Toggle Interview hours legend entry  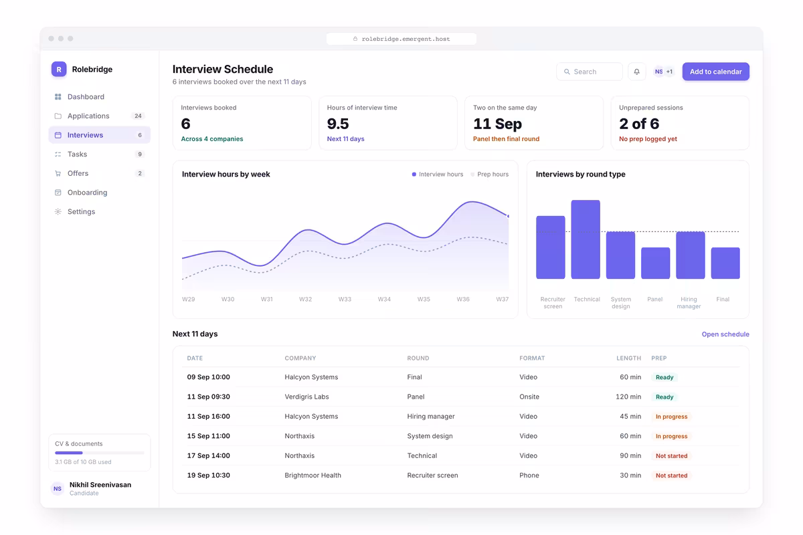point(438,175)
